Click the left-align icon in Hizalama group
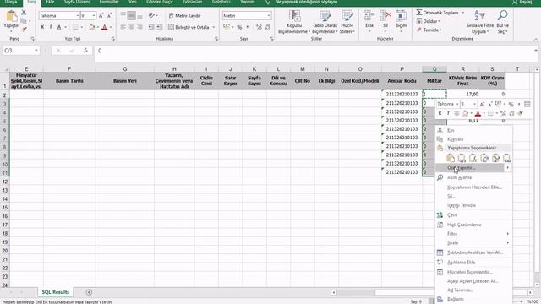 point(123,27)
